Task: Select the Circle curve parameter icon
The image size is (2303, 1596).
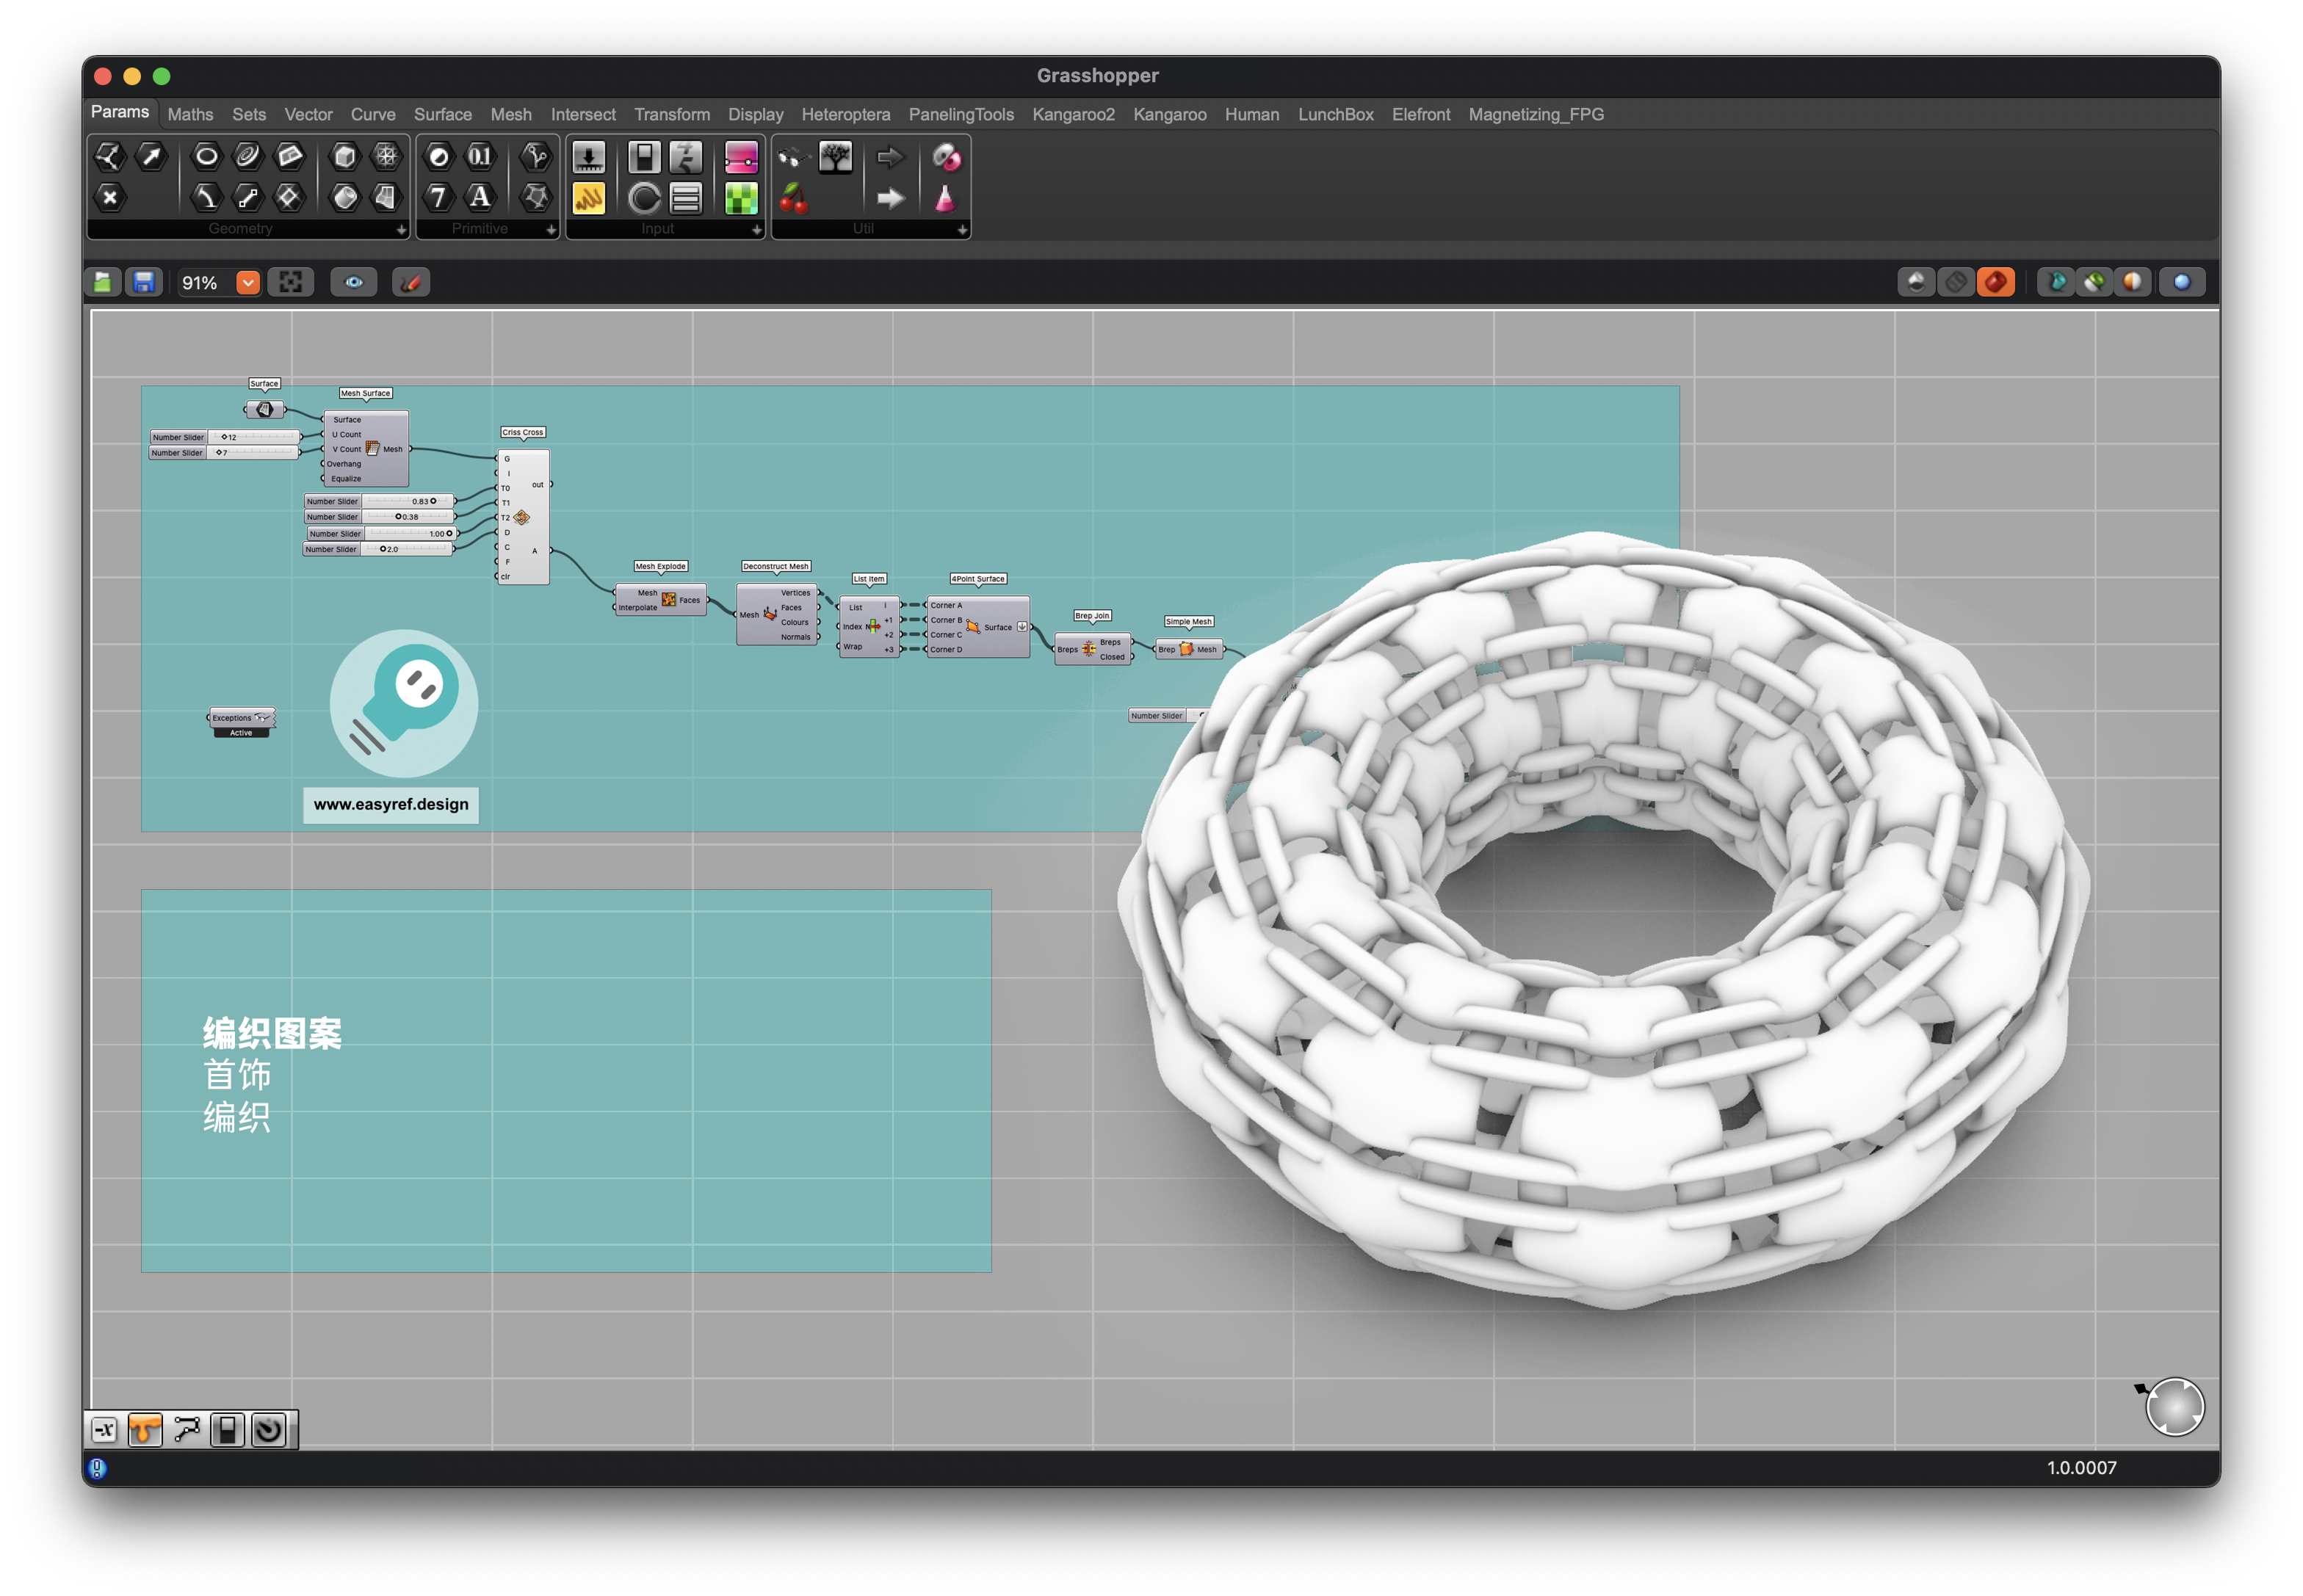Action: (206, 156)
